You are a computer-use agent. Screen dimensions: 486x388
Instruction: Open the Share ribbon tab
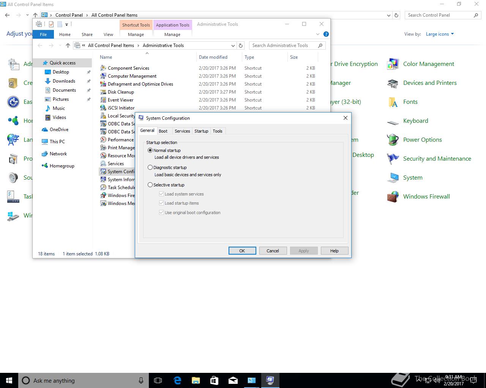[x=87, y=34]
